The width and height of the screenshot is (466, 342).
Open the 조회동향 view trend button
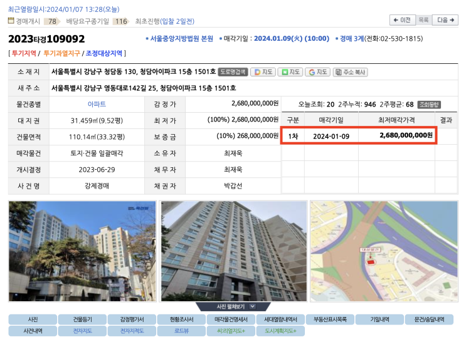pyautogui.click(x=429, y=105)
